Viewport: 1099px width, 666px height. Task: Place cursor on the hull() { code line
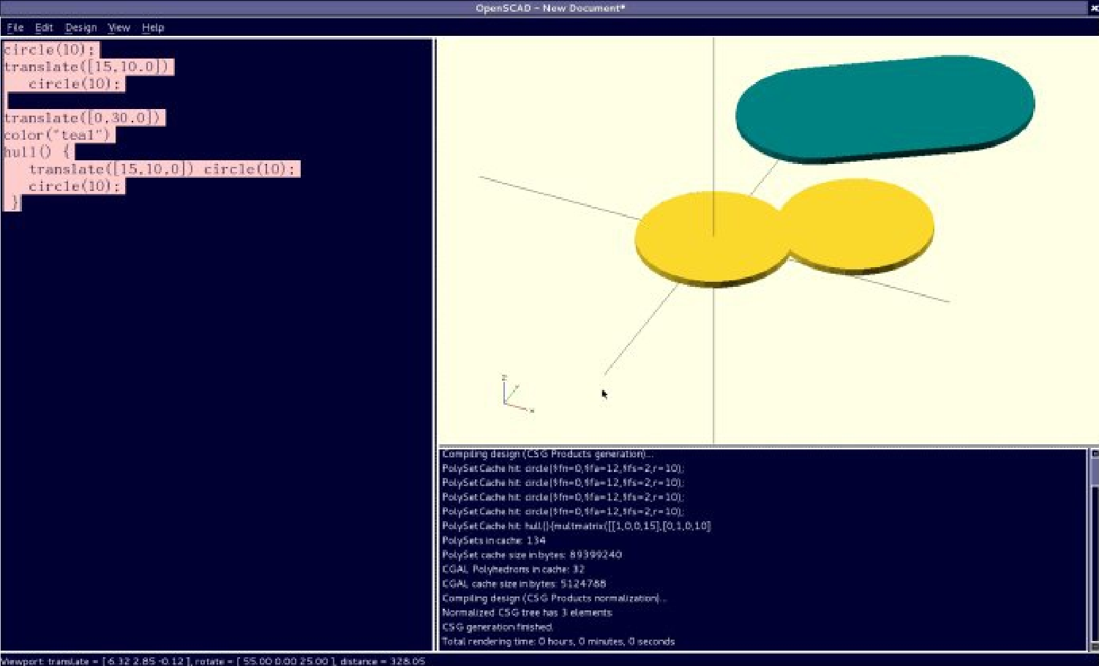[38, 152]
